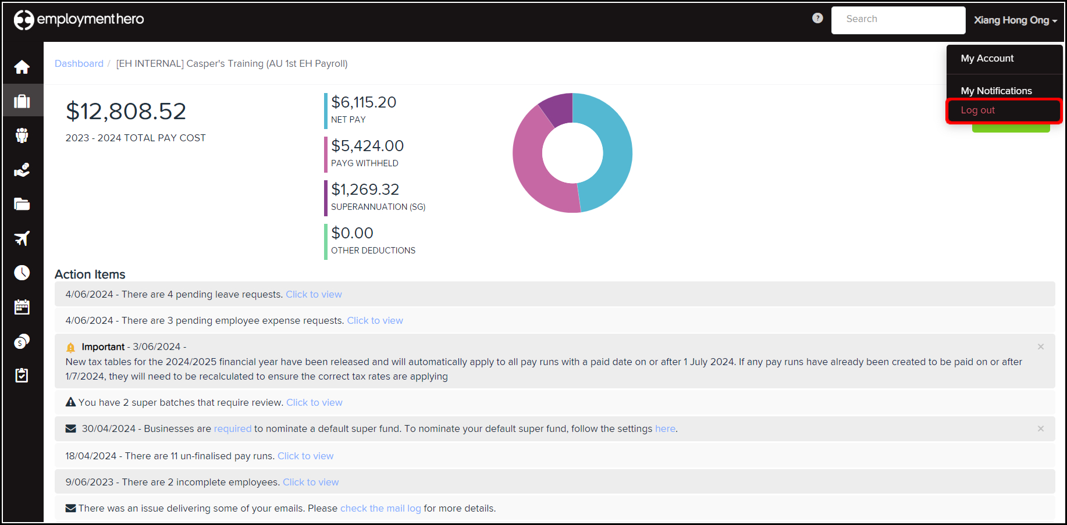
Task: Open the calendar icon in sidebar
Action: [22, 307]
